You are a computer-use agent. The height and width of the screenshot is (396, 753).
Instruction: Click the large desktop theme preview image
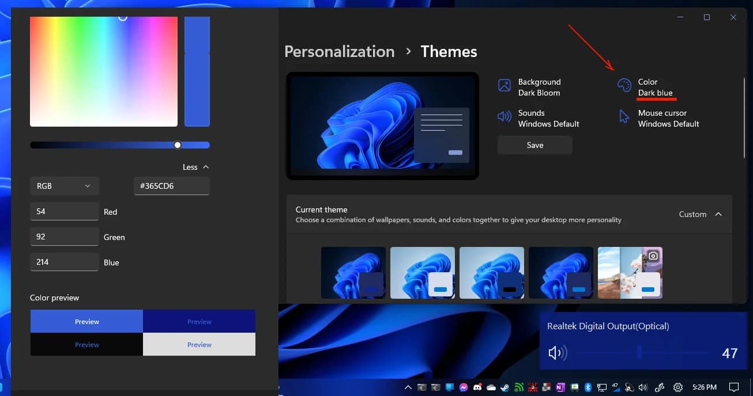pyautogui.click(x=382, y=126)
